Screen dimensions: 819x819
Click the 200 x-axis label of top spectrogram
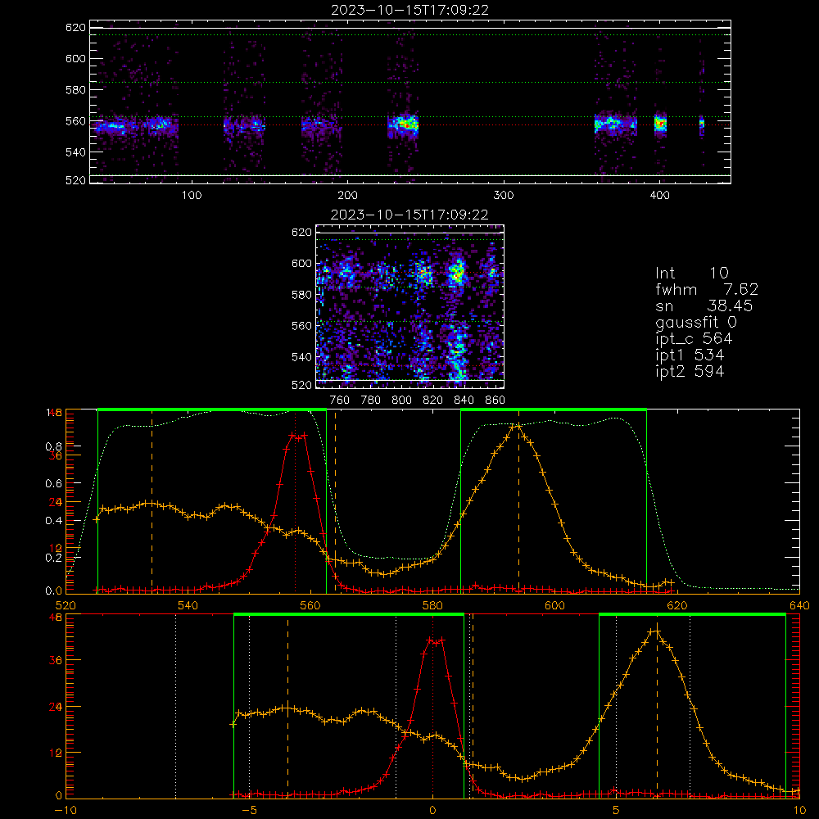(x=347, y=196)
